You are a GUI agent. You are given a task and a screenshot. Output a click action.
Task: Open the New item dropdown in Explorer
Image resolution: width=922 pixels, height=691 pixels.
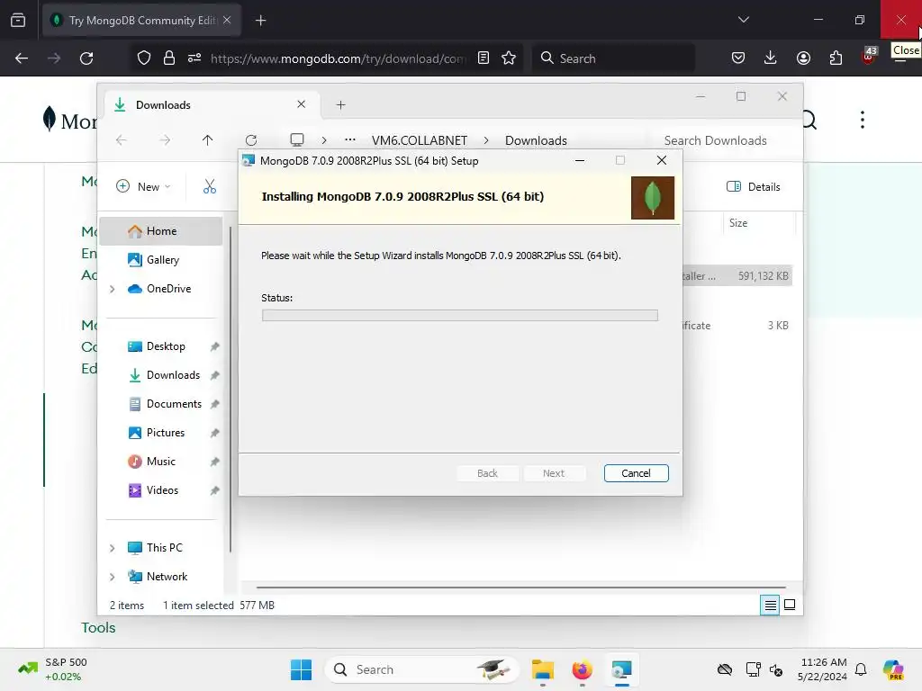[x=143, y=186]
